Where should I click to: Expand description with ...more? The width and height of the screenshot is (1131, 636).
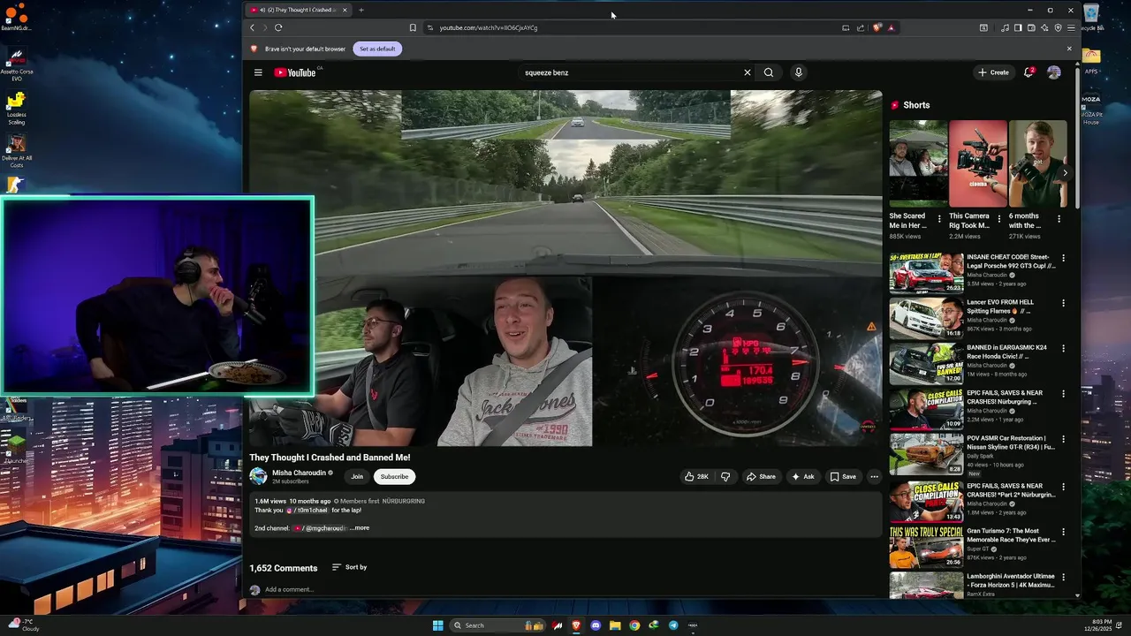pos(360,528)
